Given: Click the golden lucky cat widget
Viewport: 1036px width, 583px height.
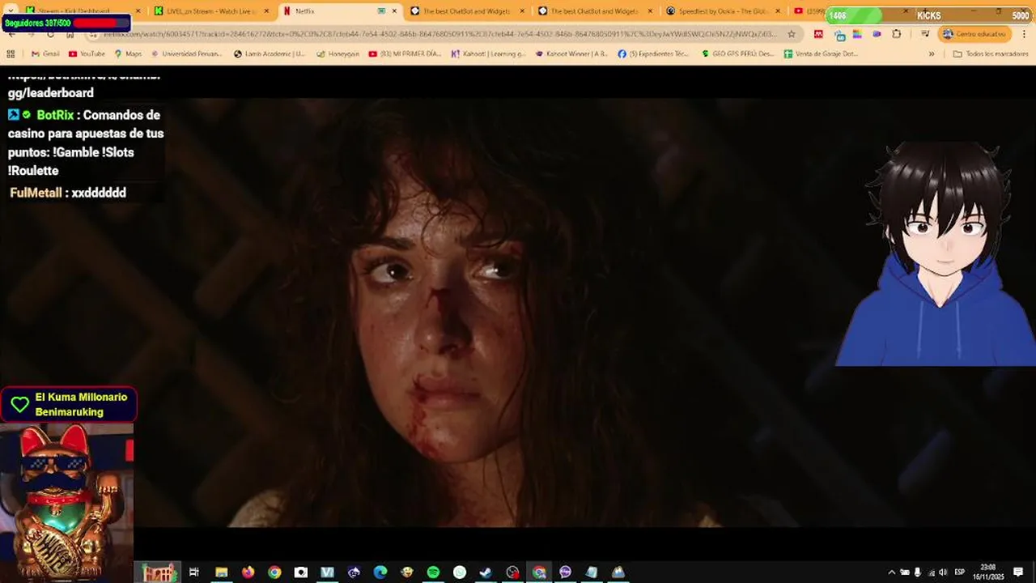Looking at the screenshot, I should pos(66,502).
